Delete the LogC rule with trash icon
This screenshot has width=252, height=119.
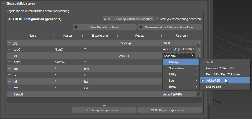tap(198, 49)
